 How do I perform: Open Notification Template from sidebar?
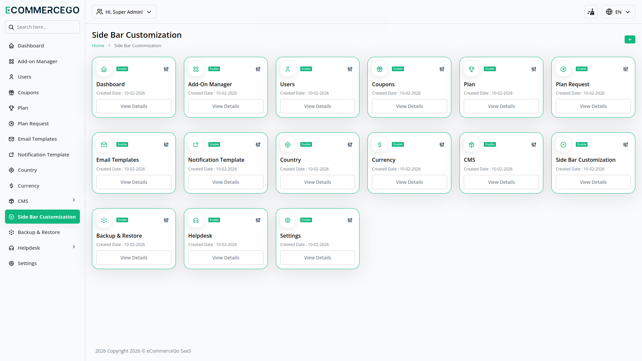click(42, 155)
